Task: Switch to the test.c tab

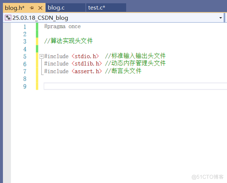Action: (x=106, y=8)
